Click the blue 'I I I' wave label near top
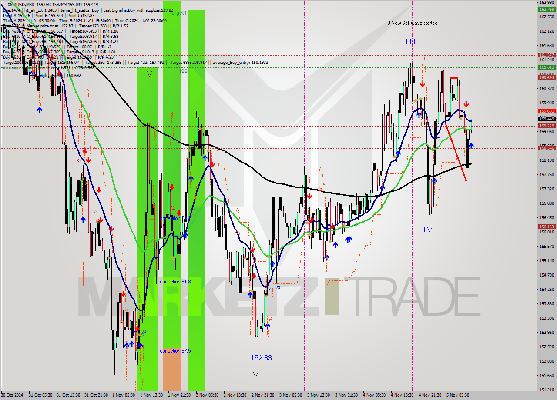 [x=410, y=42]
